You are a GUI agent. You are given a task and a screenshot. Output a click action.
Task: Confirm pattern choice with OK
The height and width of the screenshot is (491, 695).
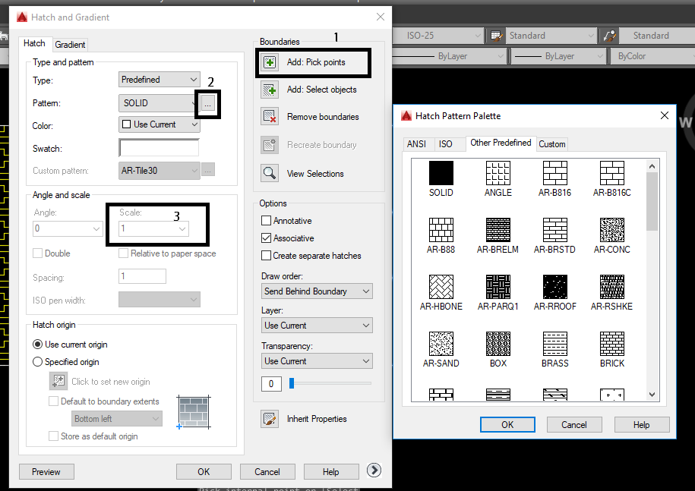[507, 424]
